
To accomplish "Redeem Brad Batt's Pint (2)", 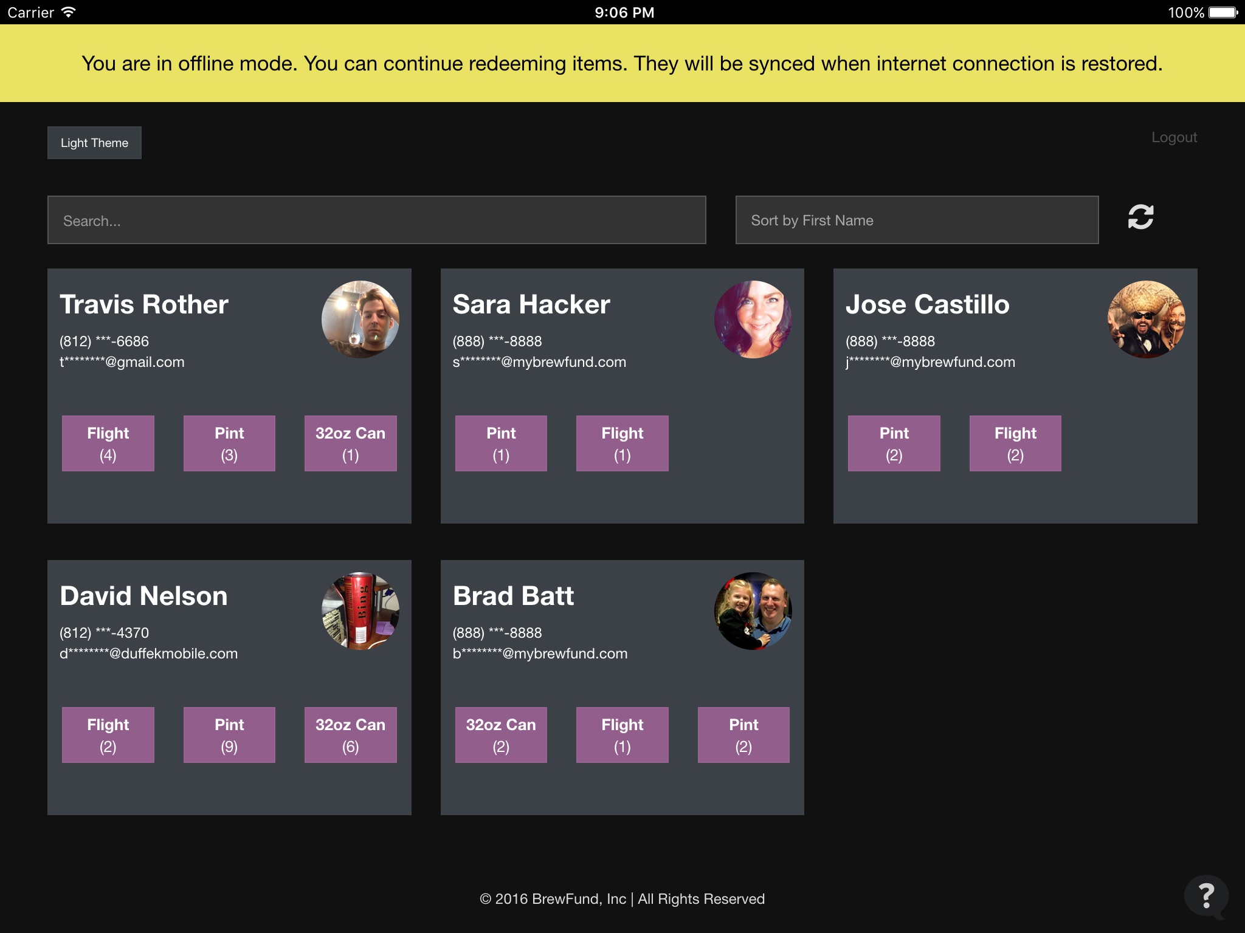I will coord(743,735).
